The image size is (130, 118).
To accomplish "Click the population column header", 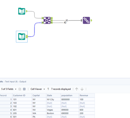I will click(70, 95).
